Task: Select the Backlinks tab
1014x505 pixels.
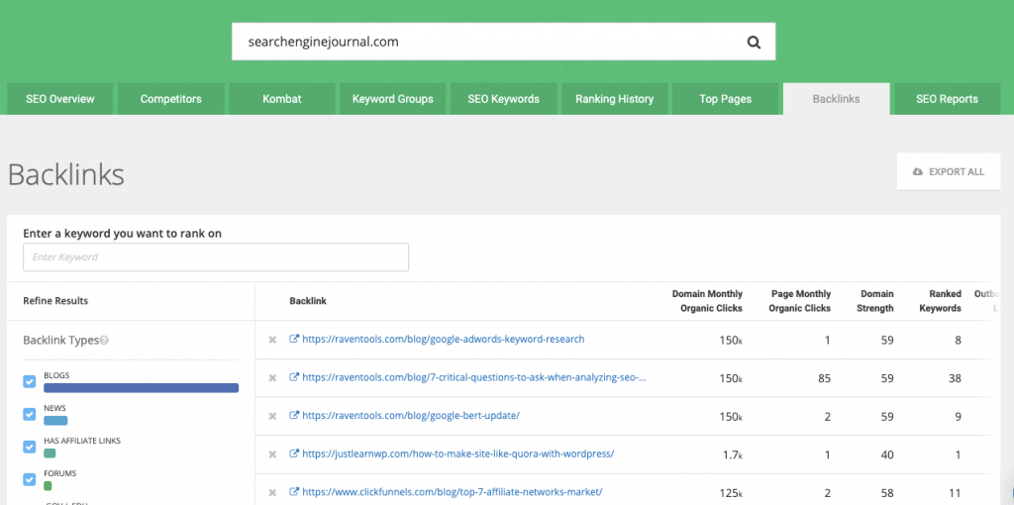Action: (836, 99)
